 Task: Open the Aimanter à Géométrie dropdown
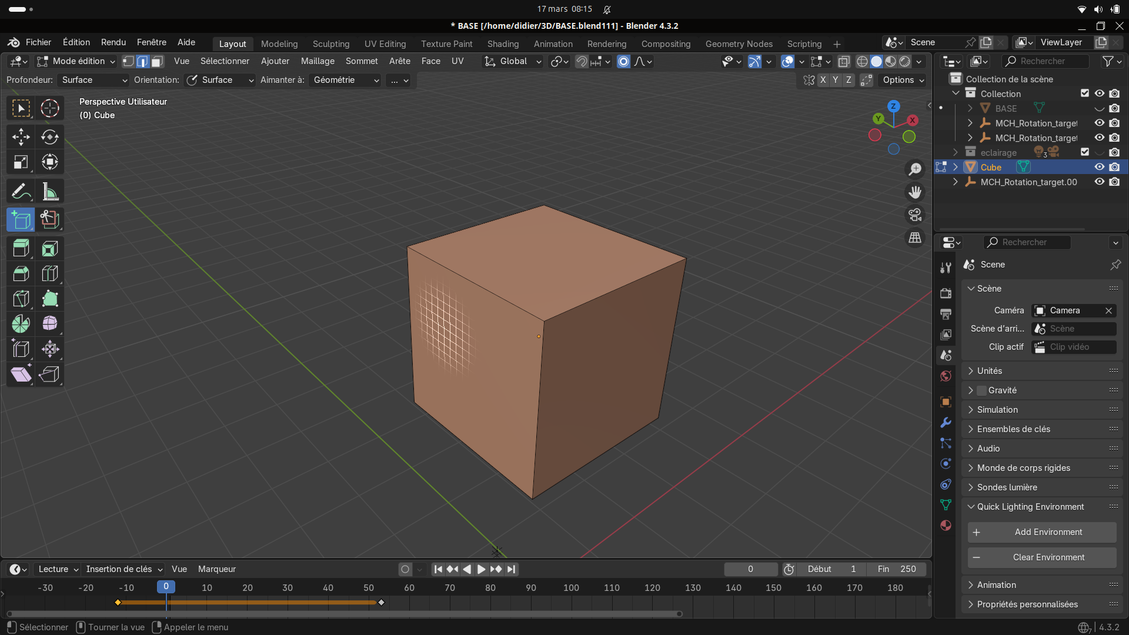click(346, 80)
